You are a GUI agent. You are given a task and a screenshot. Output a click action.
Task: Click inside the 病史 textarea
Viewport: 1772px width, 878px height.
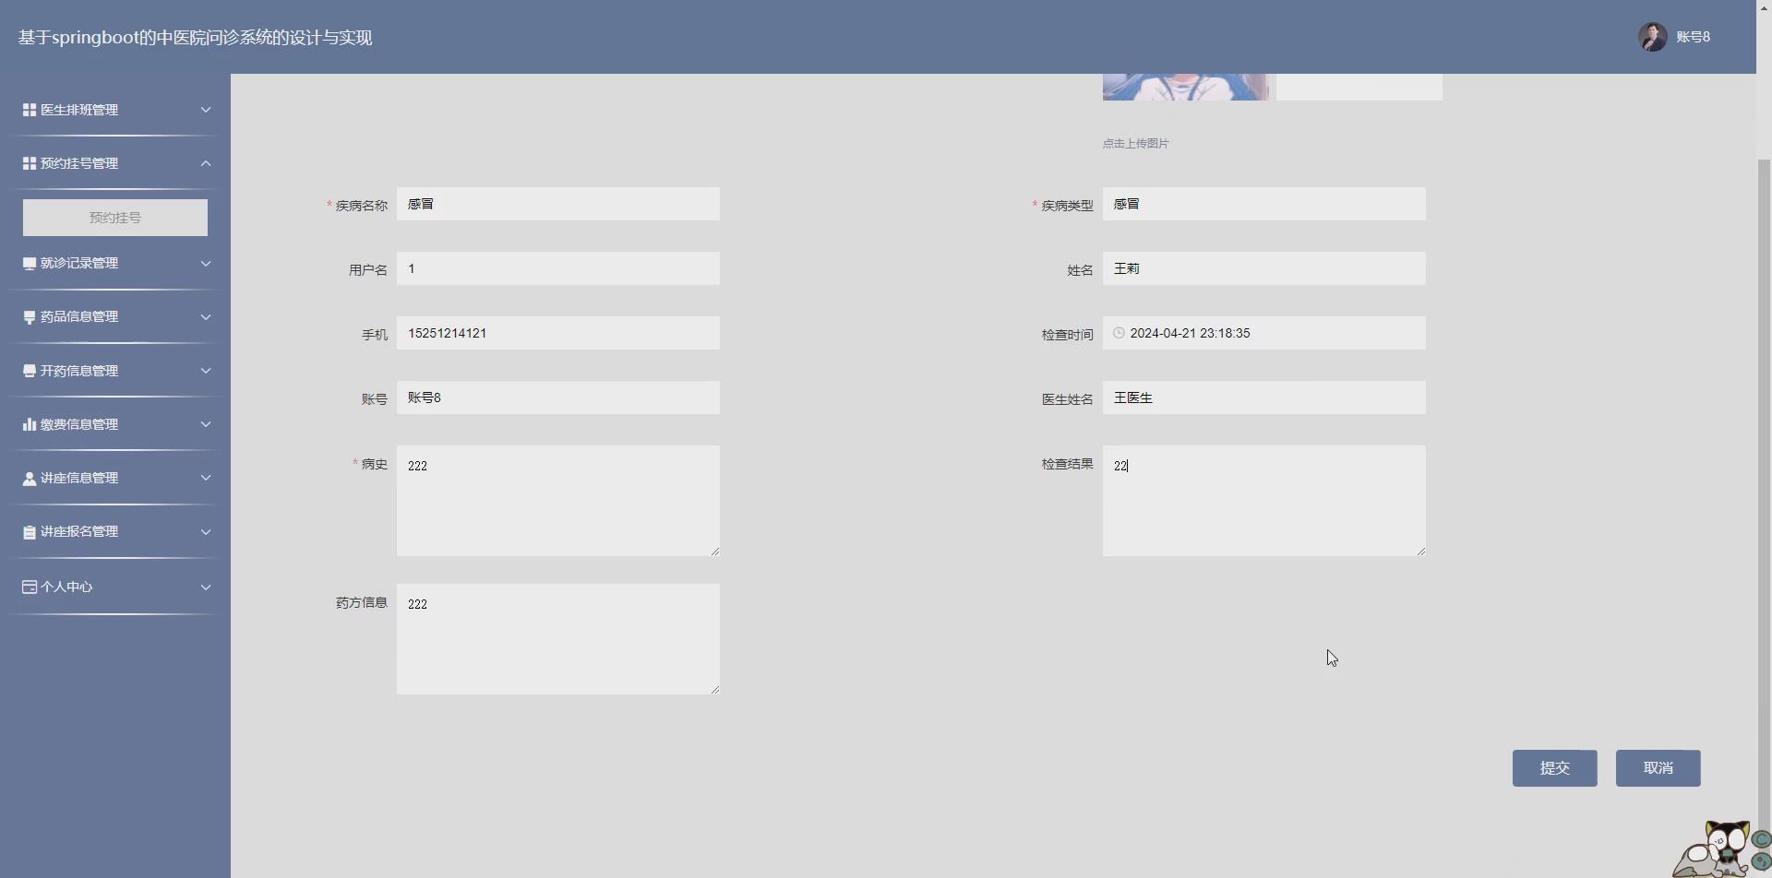pyautogui.click(x=558, y=501)
